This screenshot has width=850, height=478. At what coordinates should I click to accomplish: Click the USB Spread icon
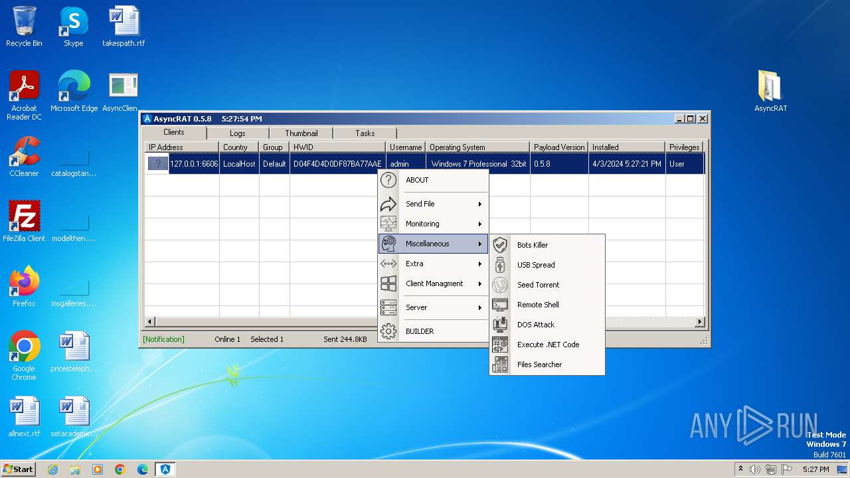(x=500, y=265)
